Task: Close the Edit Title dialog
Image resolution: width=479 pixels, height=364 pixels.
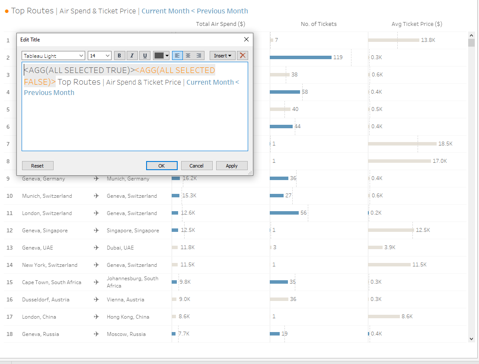Action: coord(246,39)
